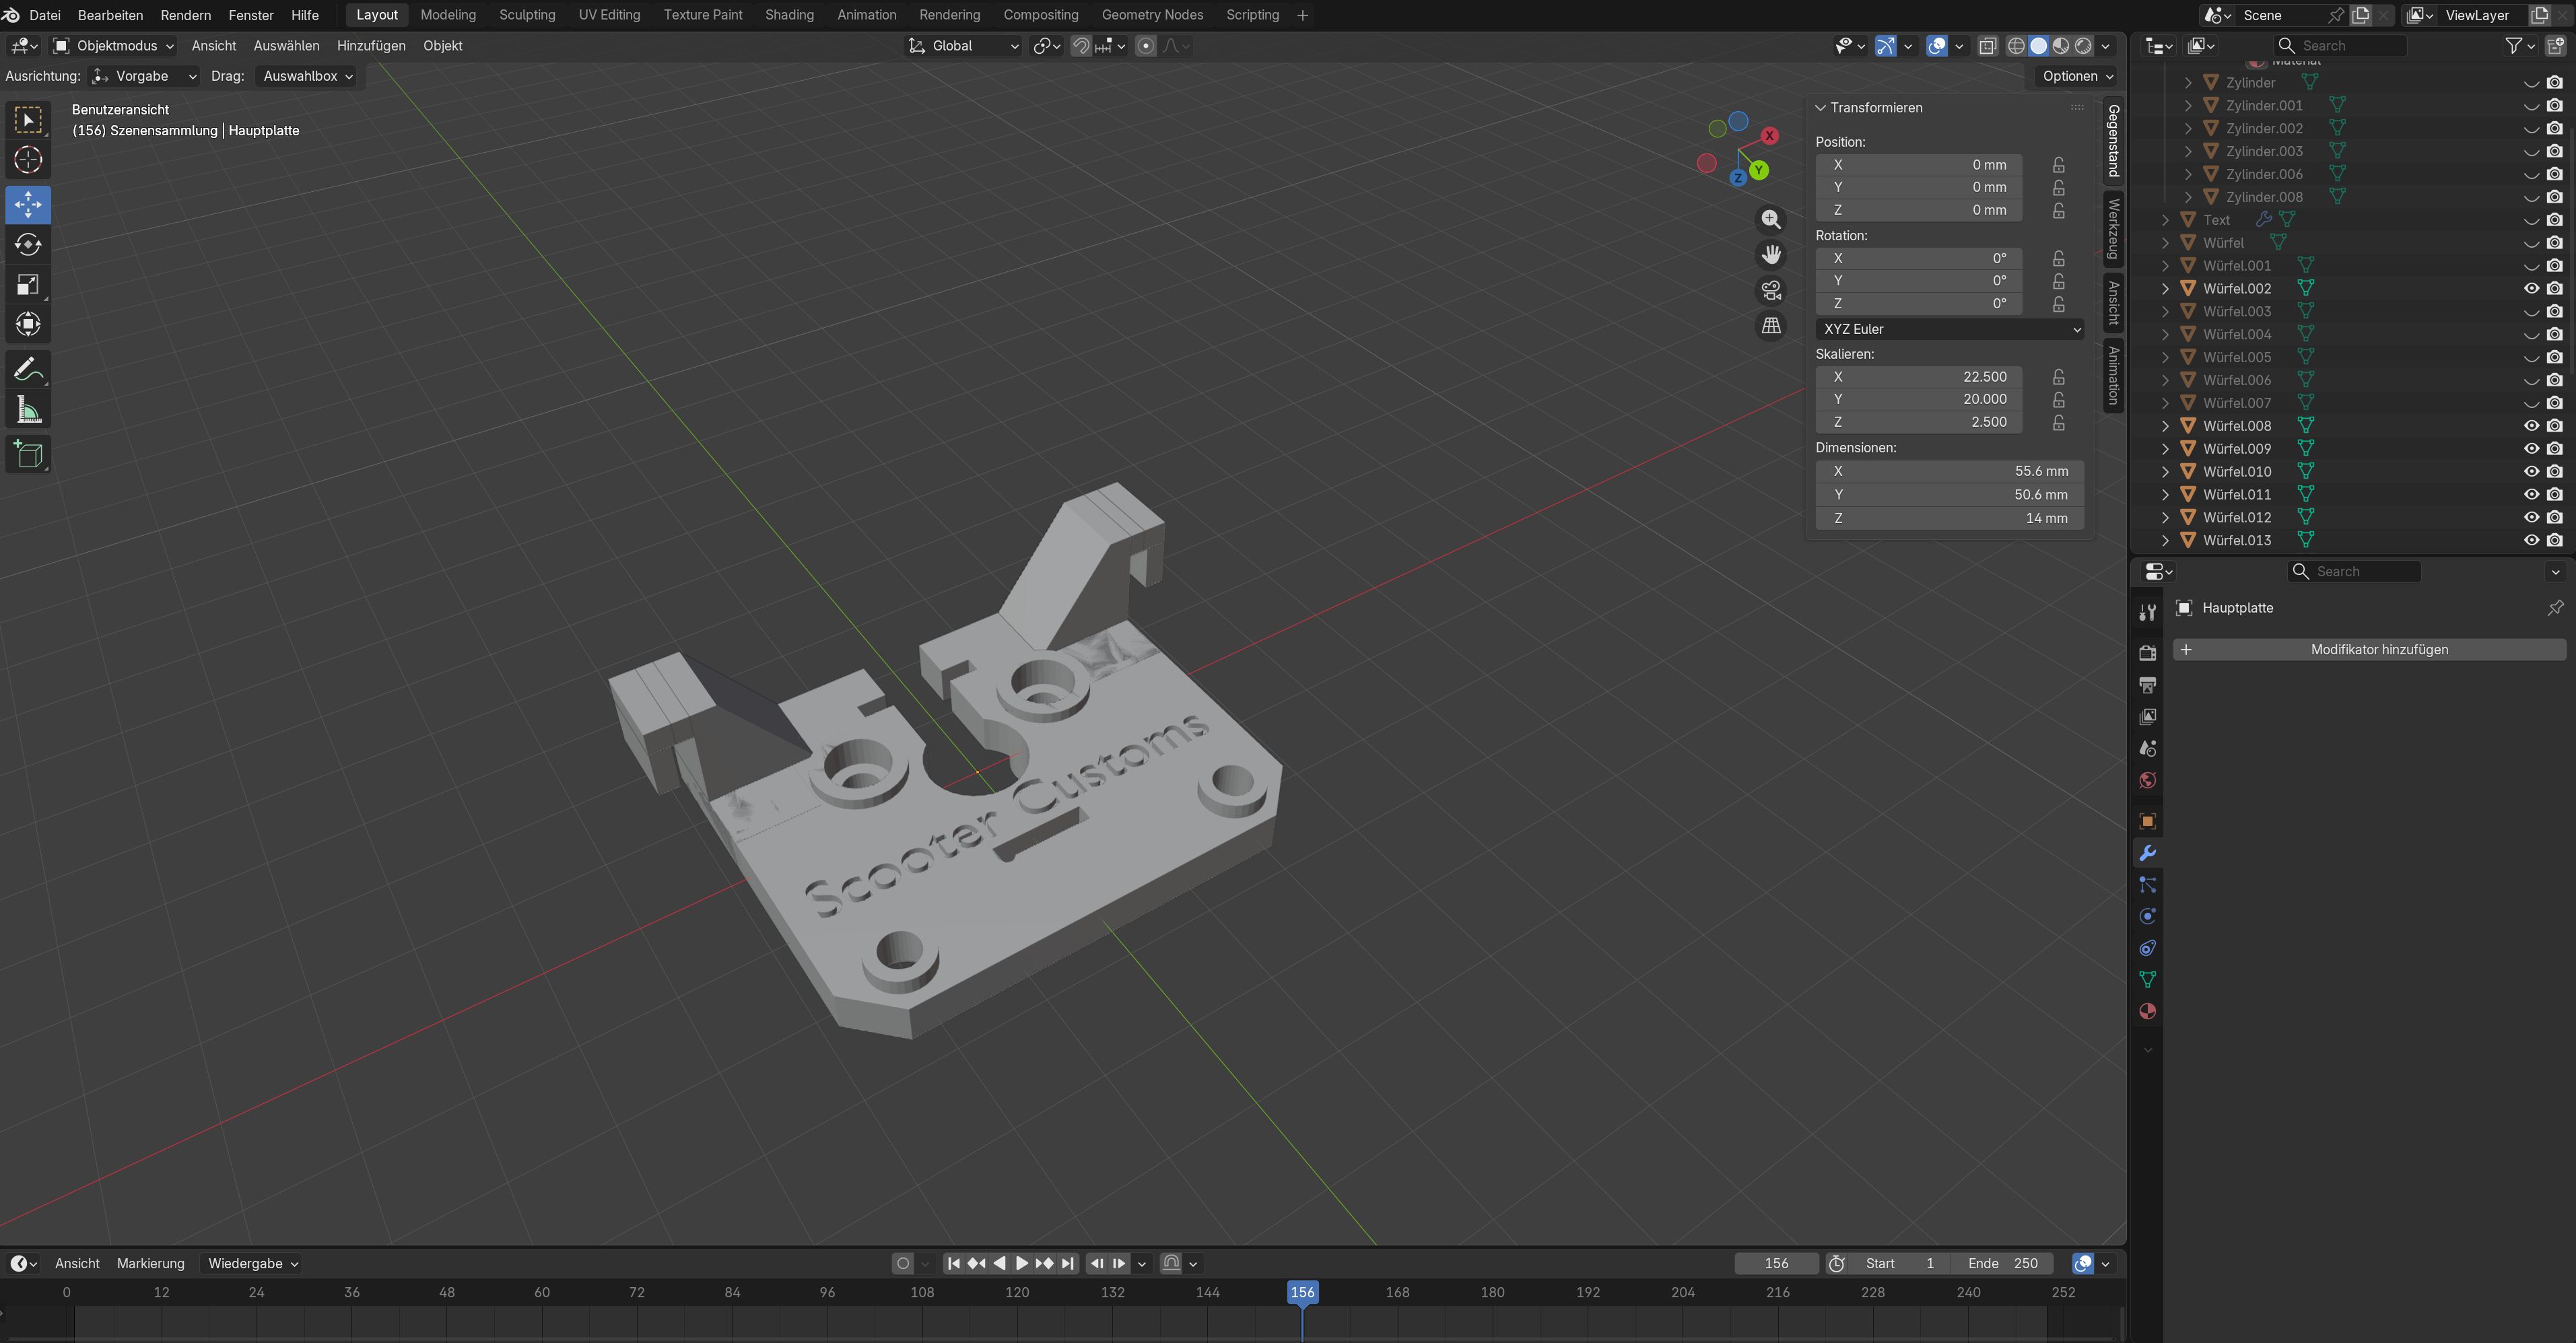
Task: Show Würfel.003 in viewport
Action: [2531, 312]
